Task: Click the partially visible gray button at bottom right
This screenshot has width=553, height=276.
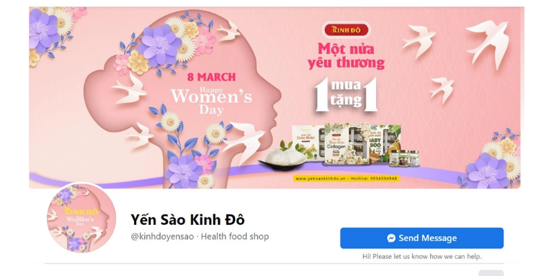Action: pos(491,273)
